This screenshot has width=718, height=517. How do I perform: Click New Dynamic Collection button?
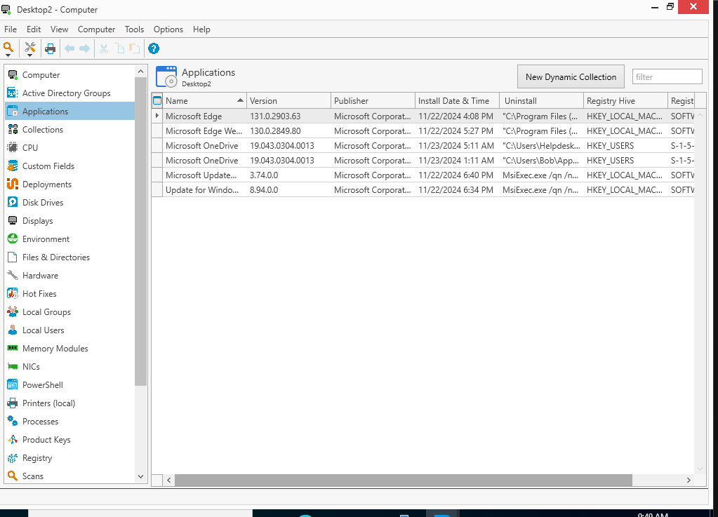tap(571, 77)
